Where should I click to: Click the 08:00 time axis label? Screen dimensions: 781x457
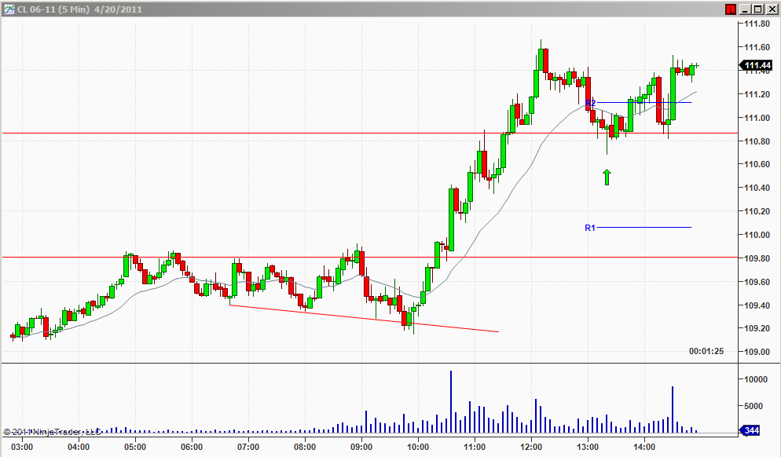point(305,447)
